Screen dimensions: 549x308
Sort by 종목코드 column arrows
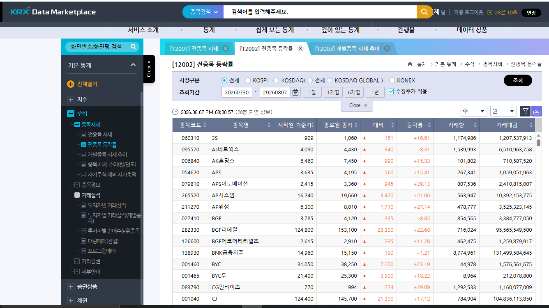(205, 125)
